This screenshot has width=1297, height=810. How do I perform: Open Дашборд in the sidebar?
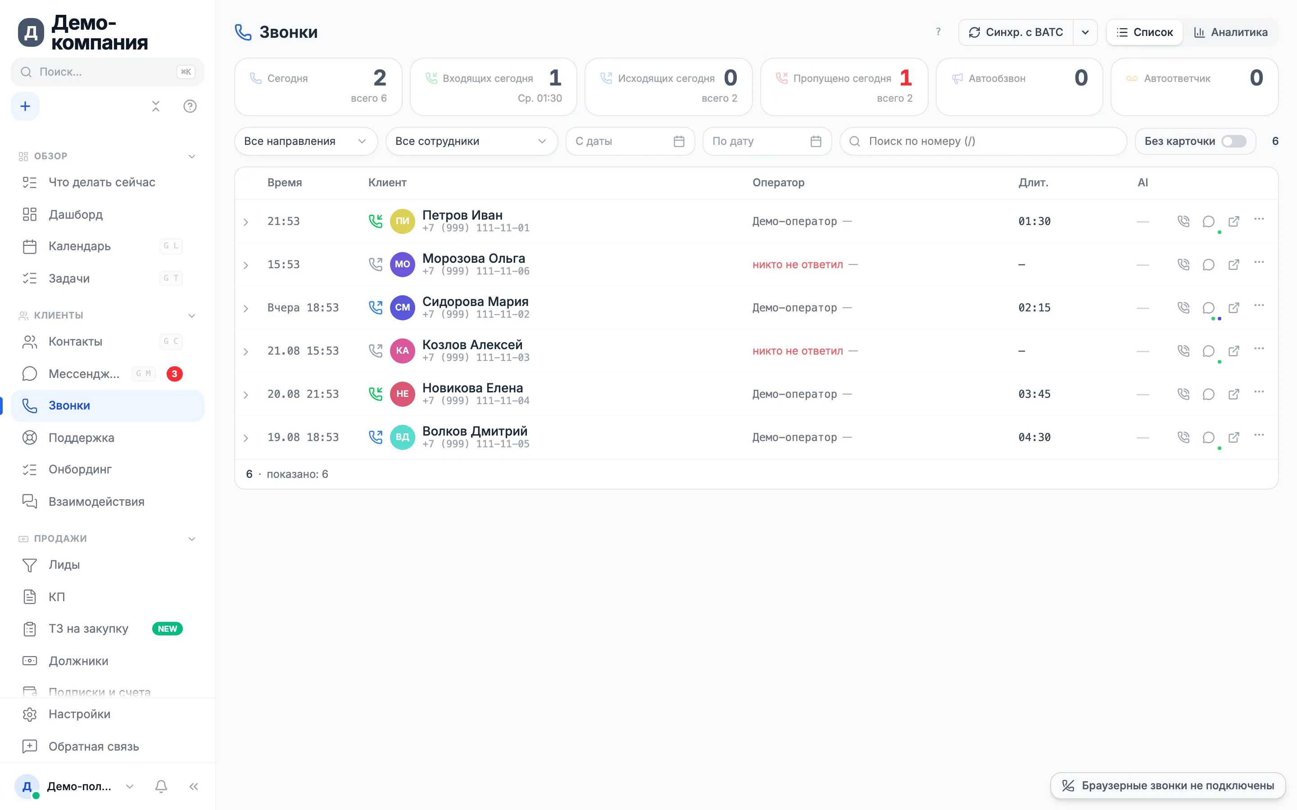coord(107,214)
